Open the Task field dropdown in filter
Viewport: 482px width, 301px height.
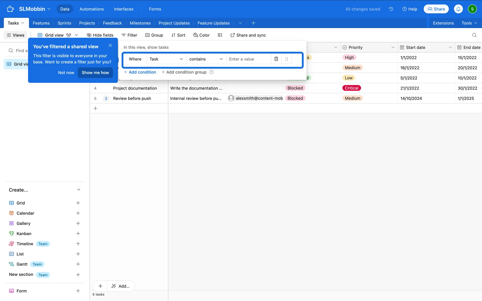[166, 59]
